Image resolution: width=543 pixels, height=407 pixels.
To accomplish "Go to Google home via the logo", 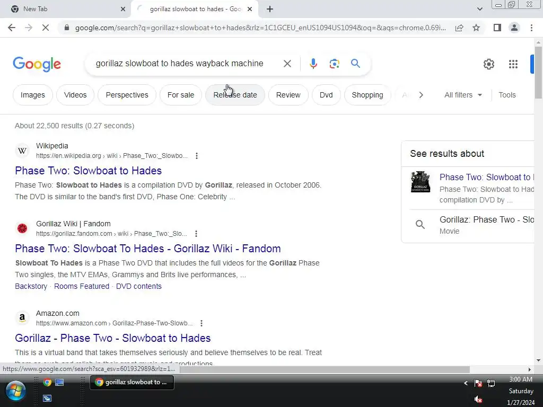I will (37, 64).
